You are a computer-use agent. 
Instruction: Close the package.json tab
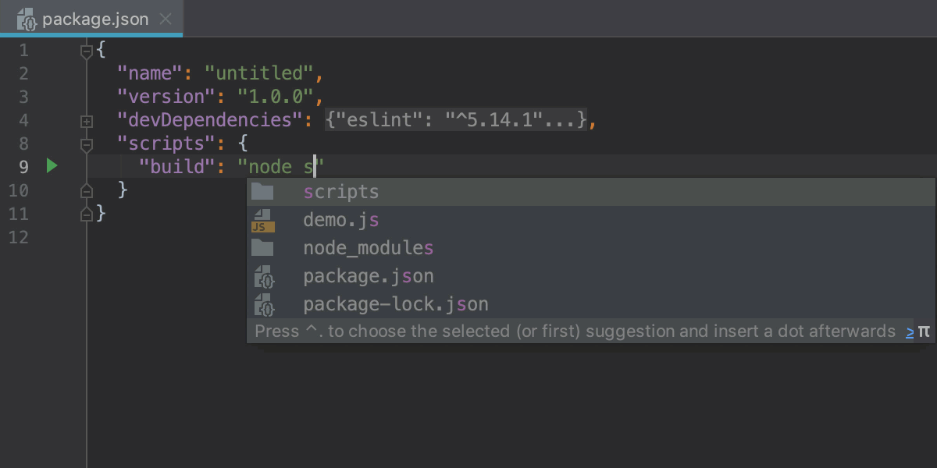point(165,19)
